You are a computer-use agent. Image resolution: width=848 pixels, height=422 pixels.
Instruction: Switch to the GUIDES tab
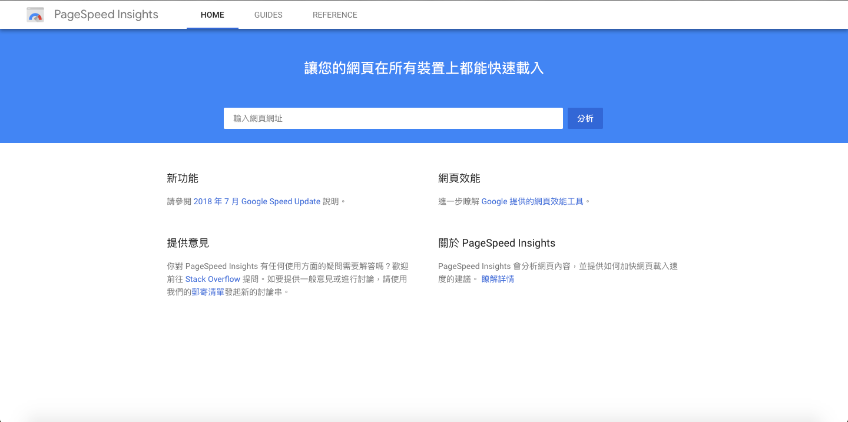[x=269, y=15]
